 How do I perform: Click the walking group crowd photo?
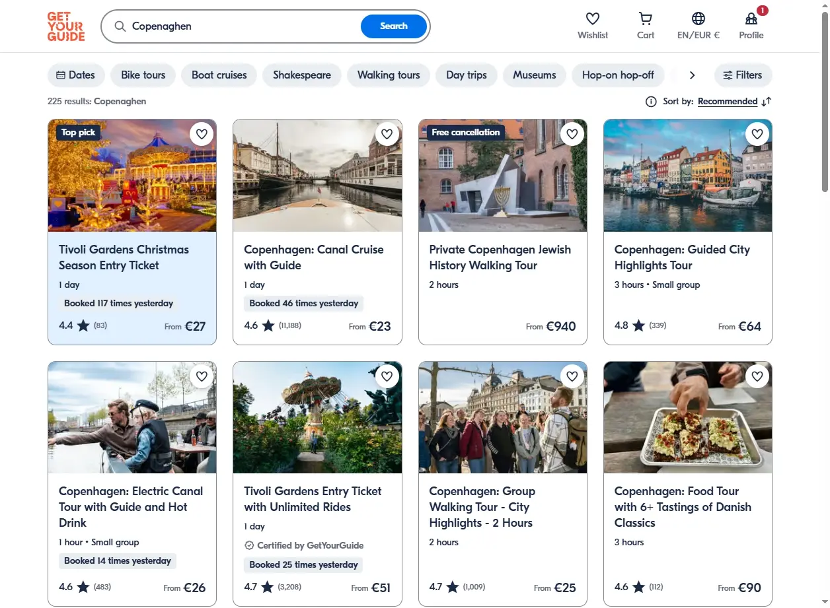[x=503, y=417]
